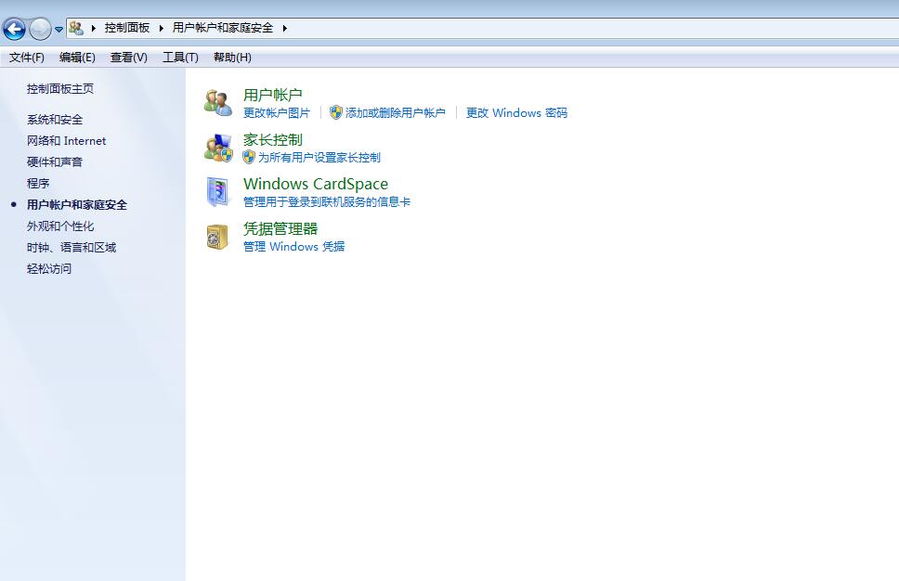899x581 pixels.
Task: Click 更改帐户图片 link
Action: [x=277, y=113]
